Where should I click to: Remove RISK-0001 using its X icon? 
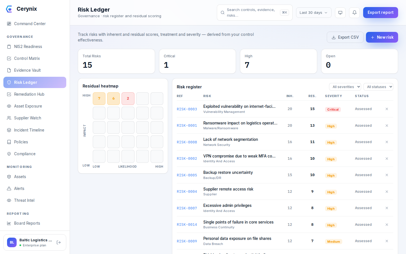[x=387, y=126]
